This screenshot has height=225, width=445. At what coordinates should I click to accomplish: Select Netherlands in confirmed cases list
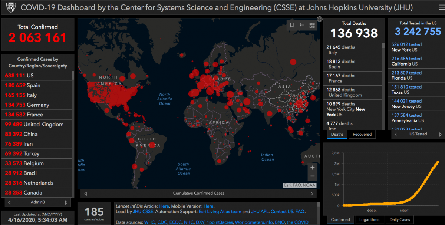[36, 183]
